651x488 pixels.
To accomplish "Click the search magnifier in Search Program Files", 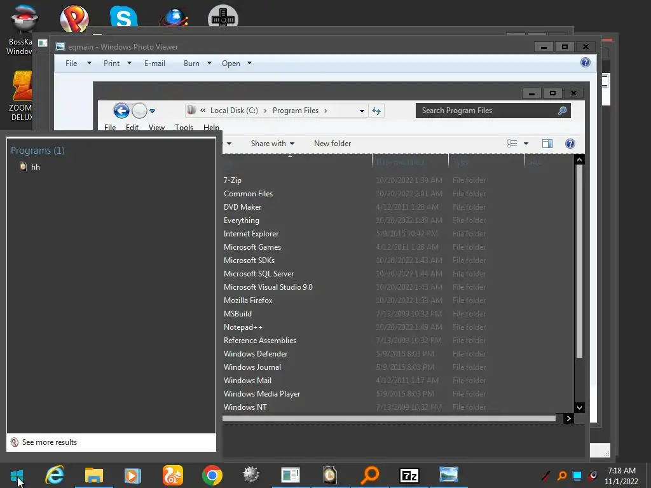I will click(562, 111).
